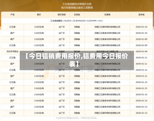Click the 交货地 column header
Viewport: 154px width, 121px height.
coord(77,15)
